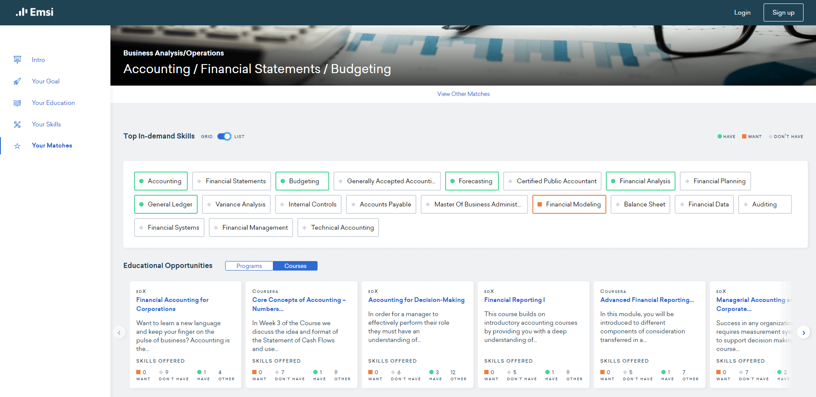Open Your Education in sidebar menu
The height and width of the screenshot is (397, 816).
click(53, 103)
